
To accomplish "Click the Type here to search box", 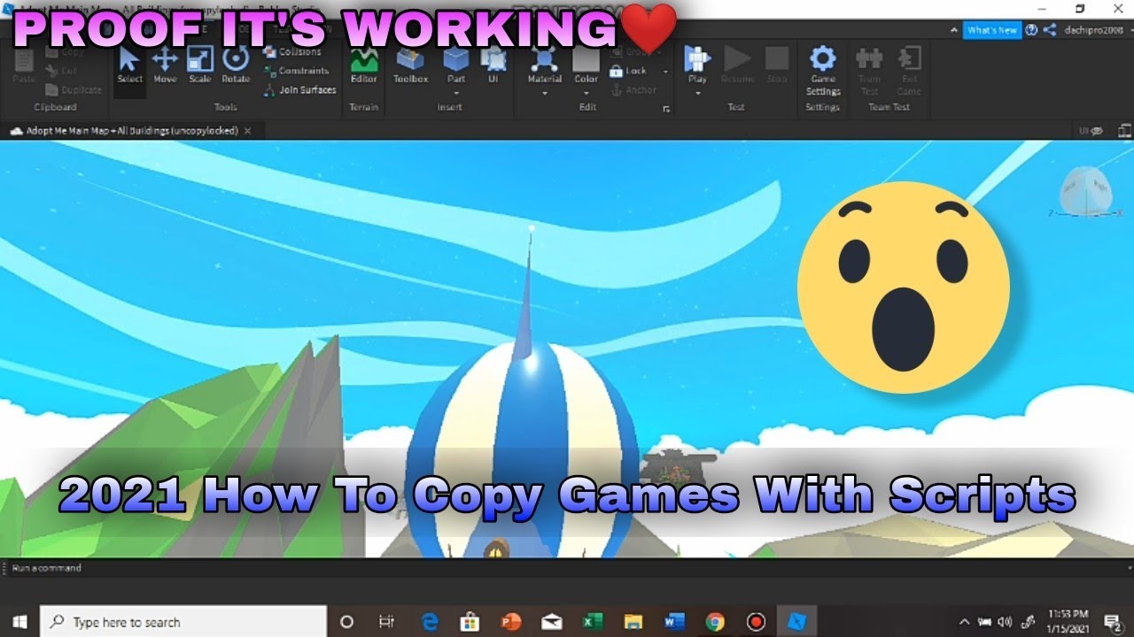I will [x=183, y=621].
